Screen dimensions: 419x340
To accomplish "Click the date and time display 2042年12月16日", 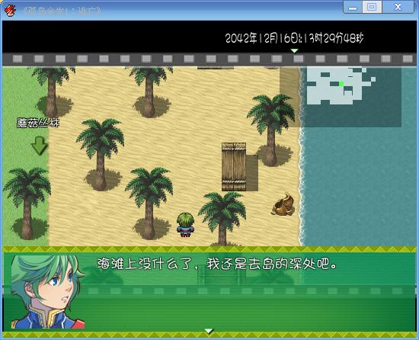I will (x=295, y=38).
